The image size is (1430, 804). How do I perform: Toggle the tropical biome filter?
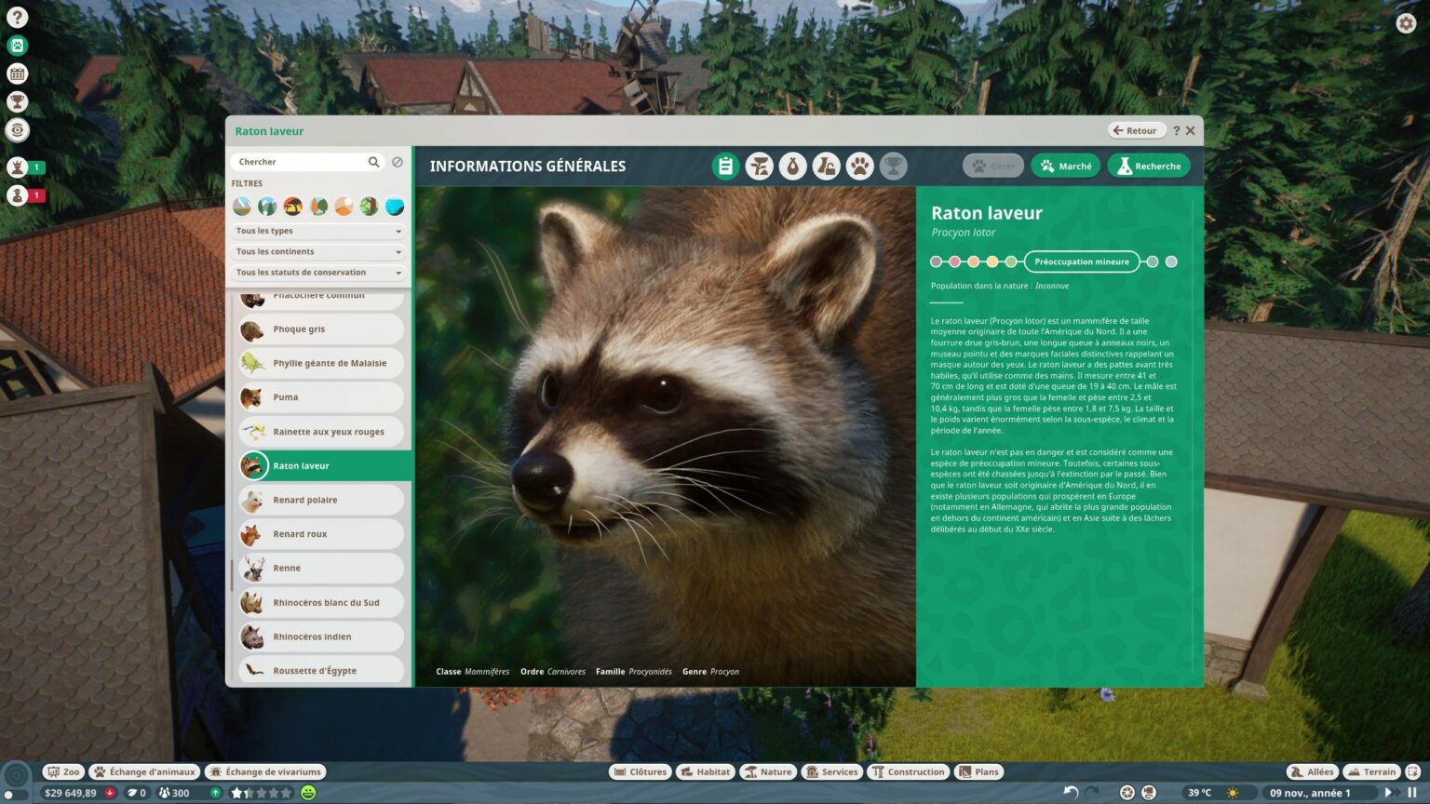(369, 207)
